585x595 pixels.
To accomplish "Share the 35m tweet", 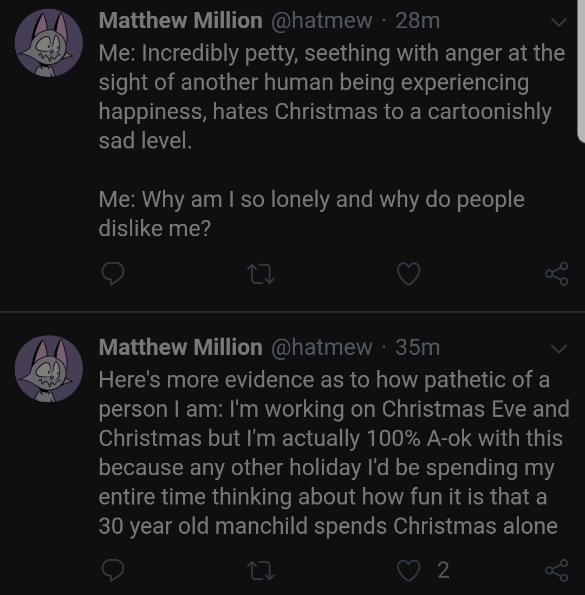I will click(557, 570).
